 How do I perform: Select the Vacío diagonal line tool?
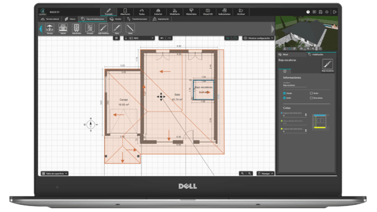click(x=130, y=28)
